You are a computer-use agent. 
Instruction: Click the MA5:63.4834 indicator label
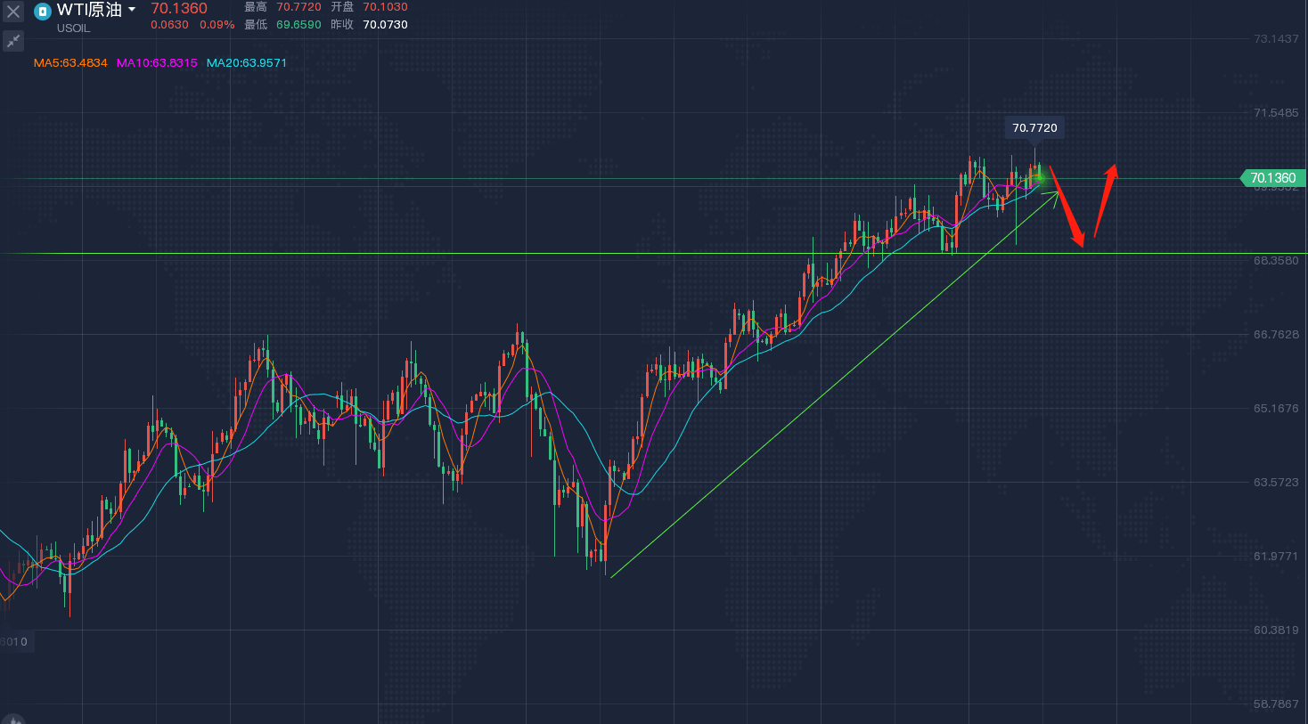70,63
